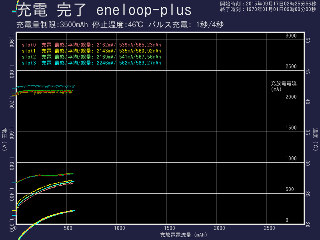The height and width of the screenshot is (240, 320).
Task: Click the slot0 legend entry
Action: pos(91,45)
